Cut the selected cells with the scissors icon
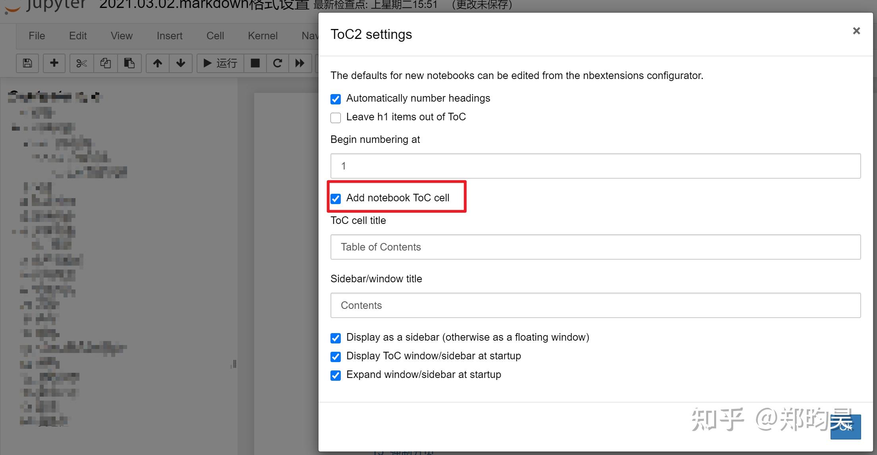The width and height of the screenshot is (877, 455). (x=81, y=63)
